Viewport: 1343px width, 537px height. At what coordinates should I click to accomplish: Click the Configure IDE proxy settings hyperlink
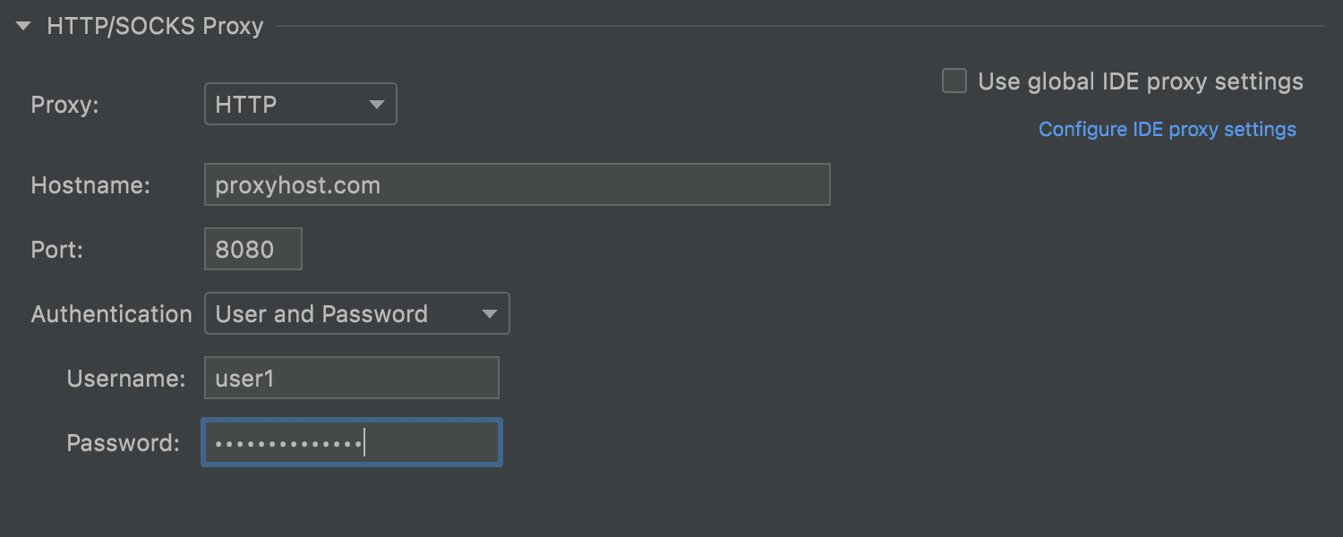[1167, 129]
